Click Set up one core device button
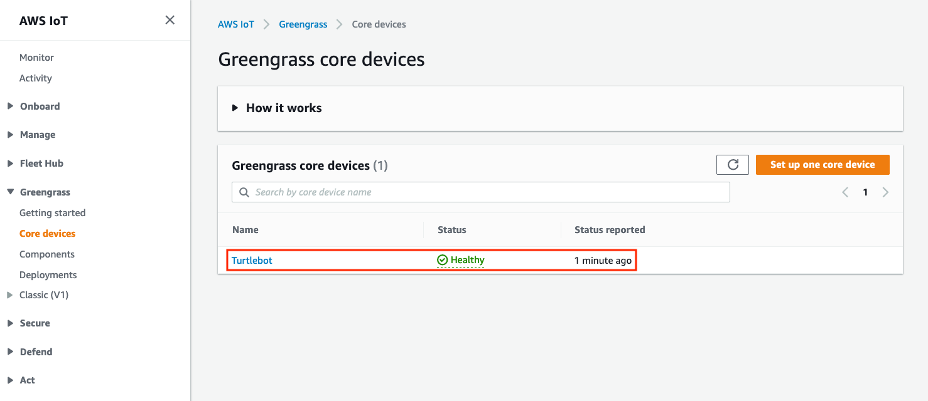This screenshot has height=401, width=928. pos(823,165)
